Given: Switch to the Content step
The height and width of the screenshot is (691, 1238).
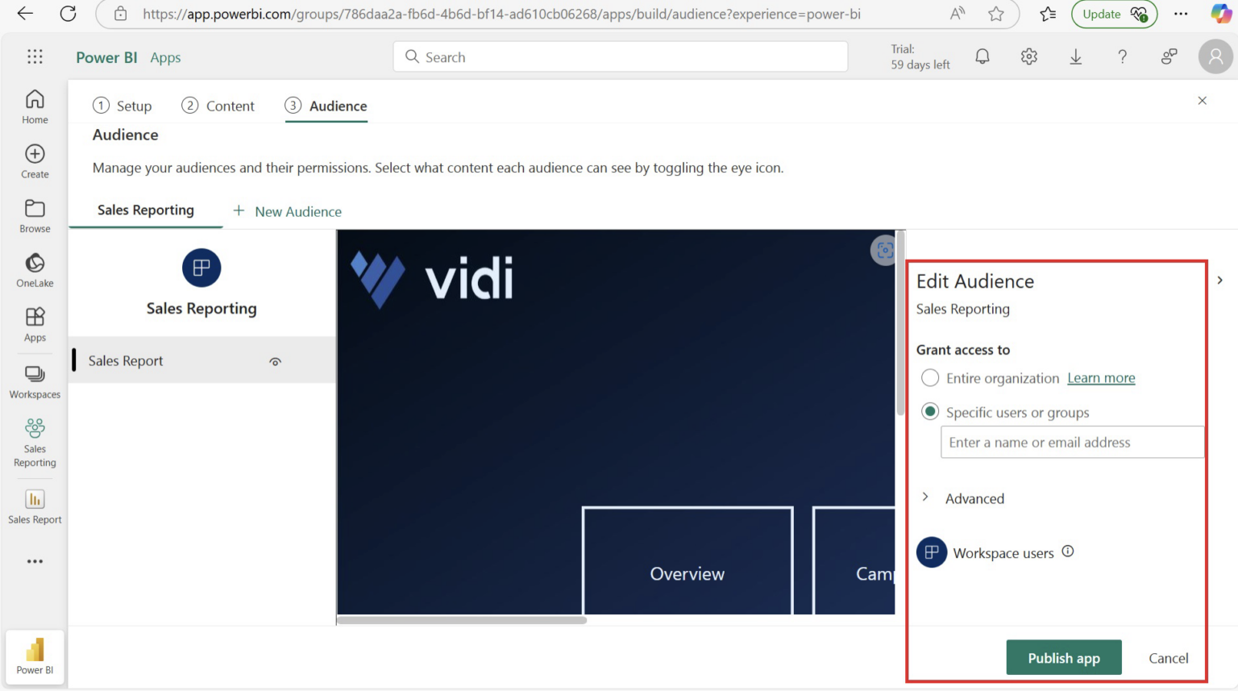Looking at the screenshot, I should tap(218, 106).
